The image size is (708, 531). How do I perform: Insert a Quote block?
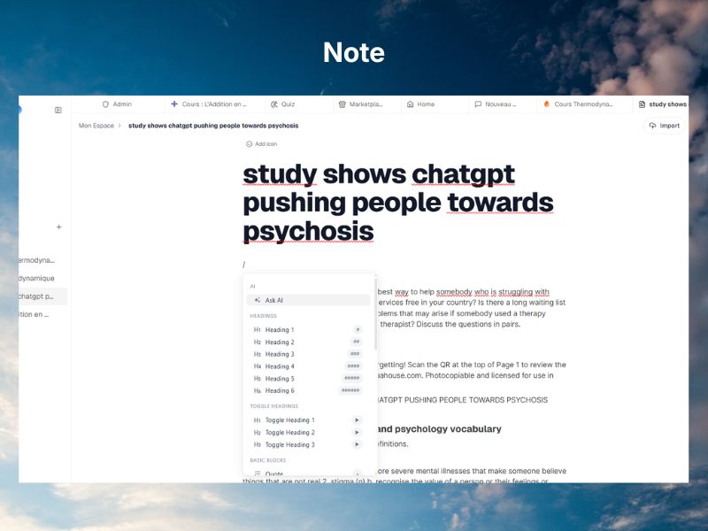[x=274, y=474]
